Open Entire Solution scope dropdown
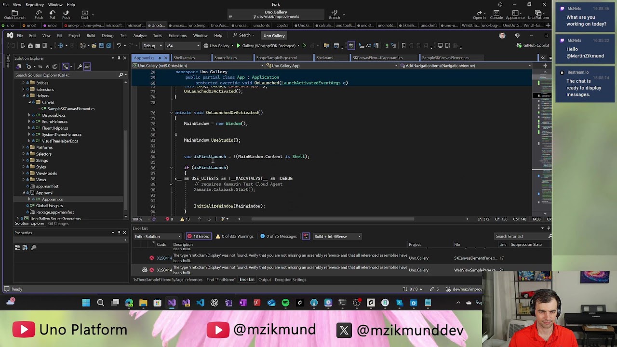Image resolution: width=617 pixels, height=347 pixels. [x=158, y=237]
